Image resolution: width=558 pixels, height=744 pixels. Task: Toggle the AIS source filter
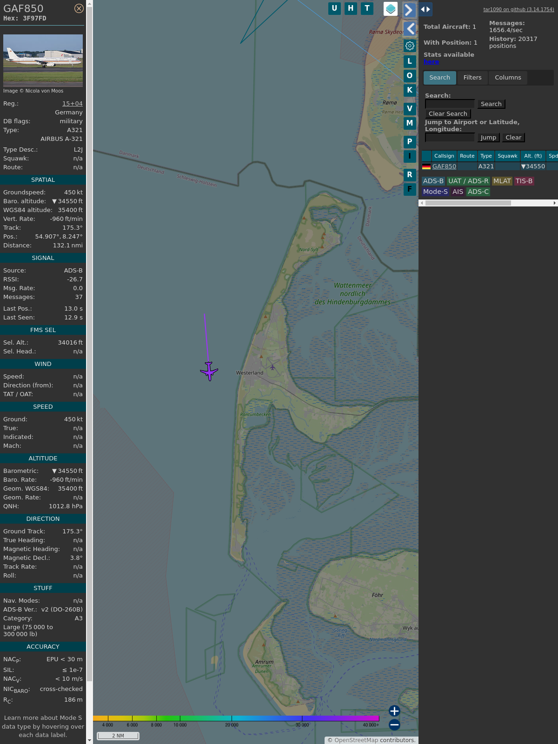pyautogui.click(x=458, y=192)
